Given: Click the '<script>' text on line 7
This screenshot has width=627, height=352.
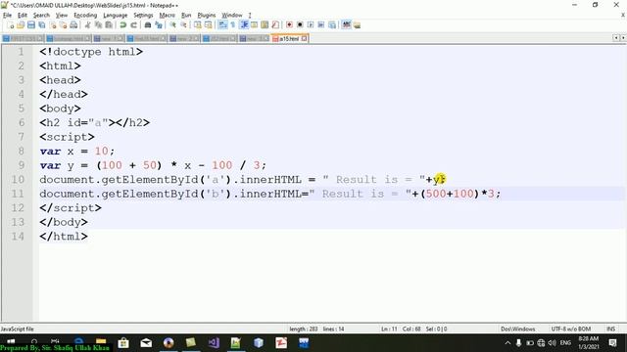Looking at the screenshot, I should [x=68, y=137].
